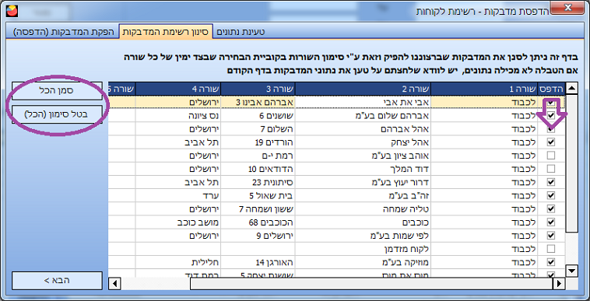
Task: Click the שורה 3 column header
Action: [x=258, y=89]
